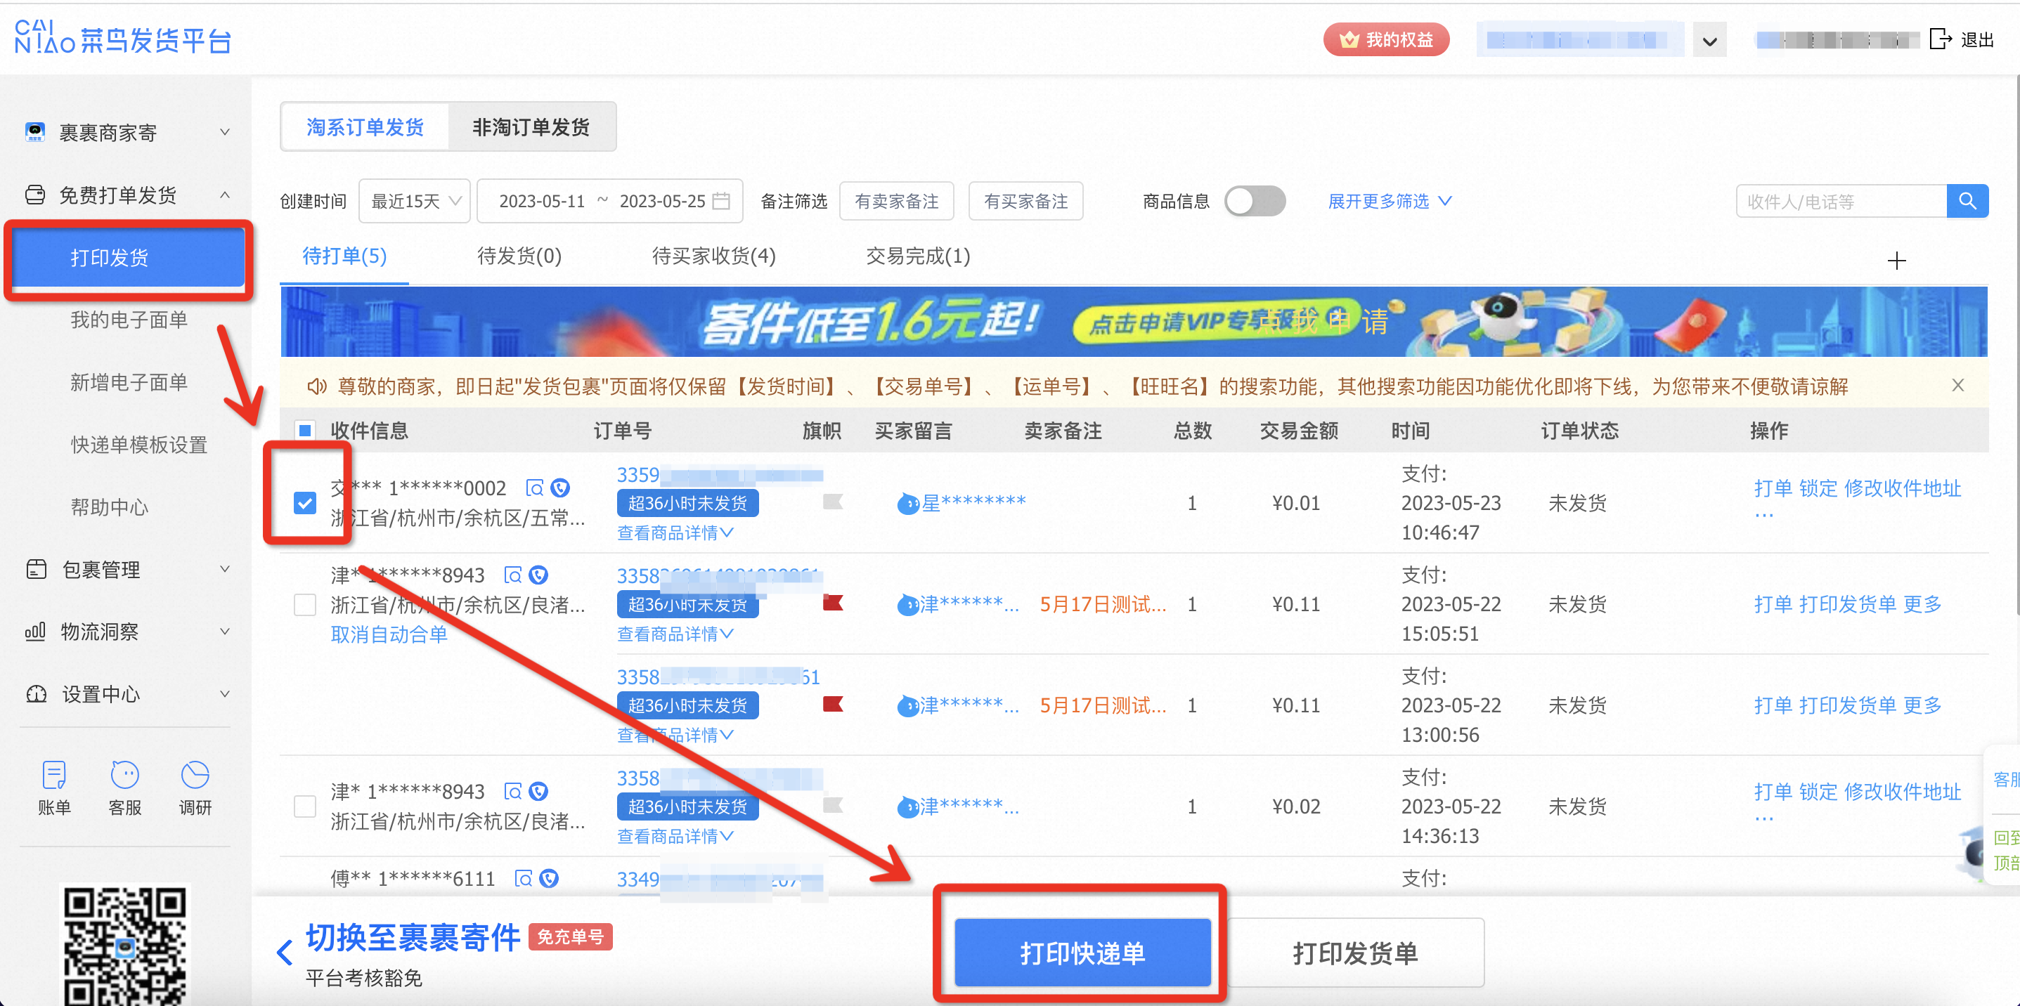Image resolution: width=2020 pixels, height=1006 pixels.
Task: Click the speaker announcement icon
Action: tap(316, 386)
